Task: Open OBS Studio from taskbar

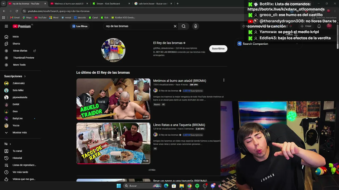Action: point(205,186)
